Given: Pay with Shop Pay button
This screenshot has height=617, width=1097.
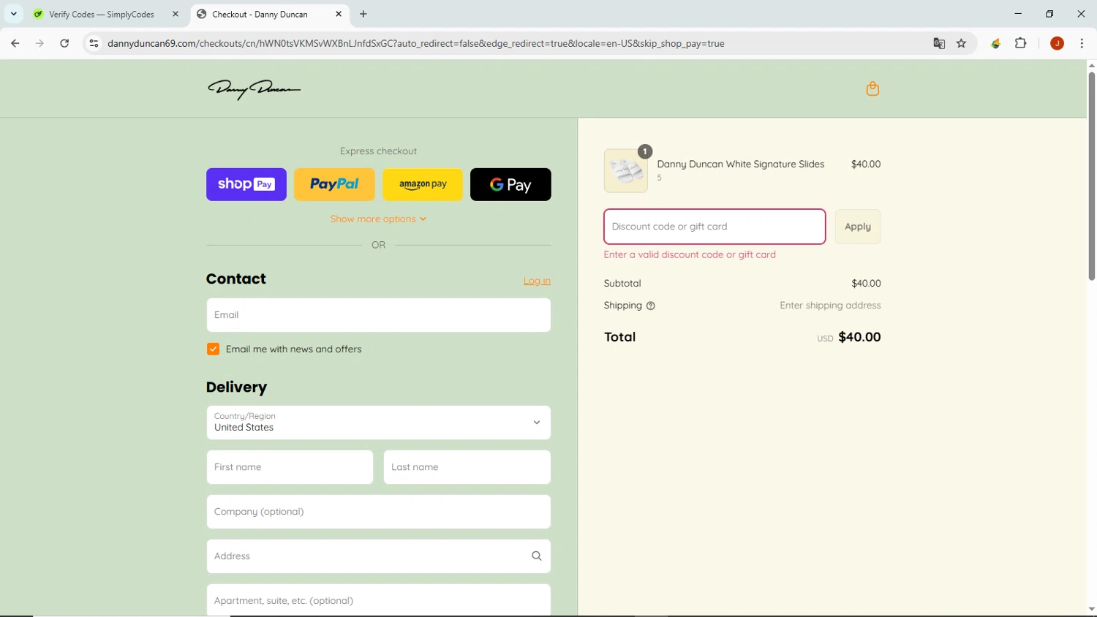Looking at the screenshot, I should pyautogui.click(x=246, y=184).
